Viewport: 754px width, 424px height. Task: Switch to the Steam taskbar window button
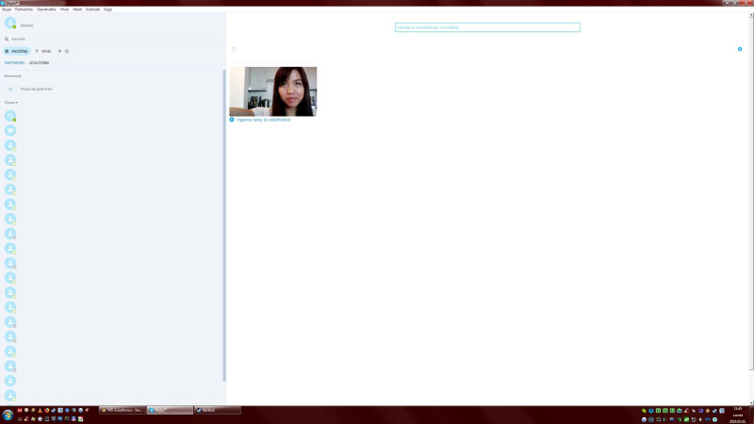[218, 410]
